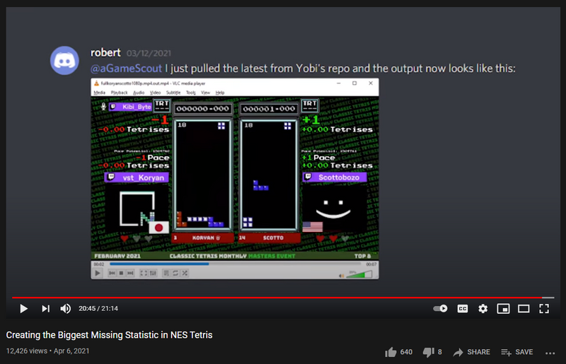Screen dimensions: 566x364
Task: Click the smiley face avatar
Action: (333, 209)
